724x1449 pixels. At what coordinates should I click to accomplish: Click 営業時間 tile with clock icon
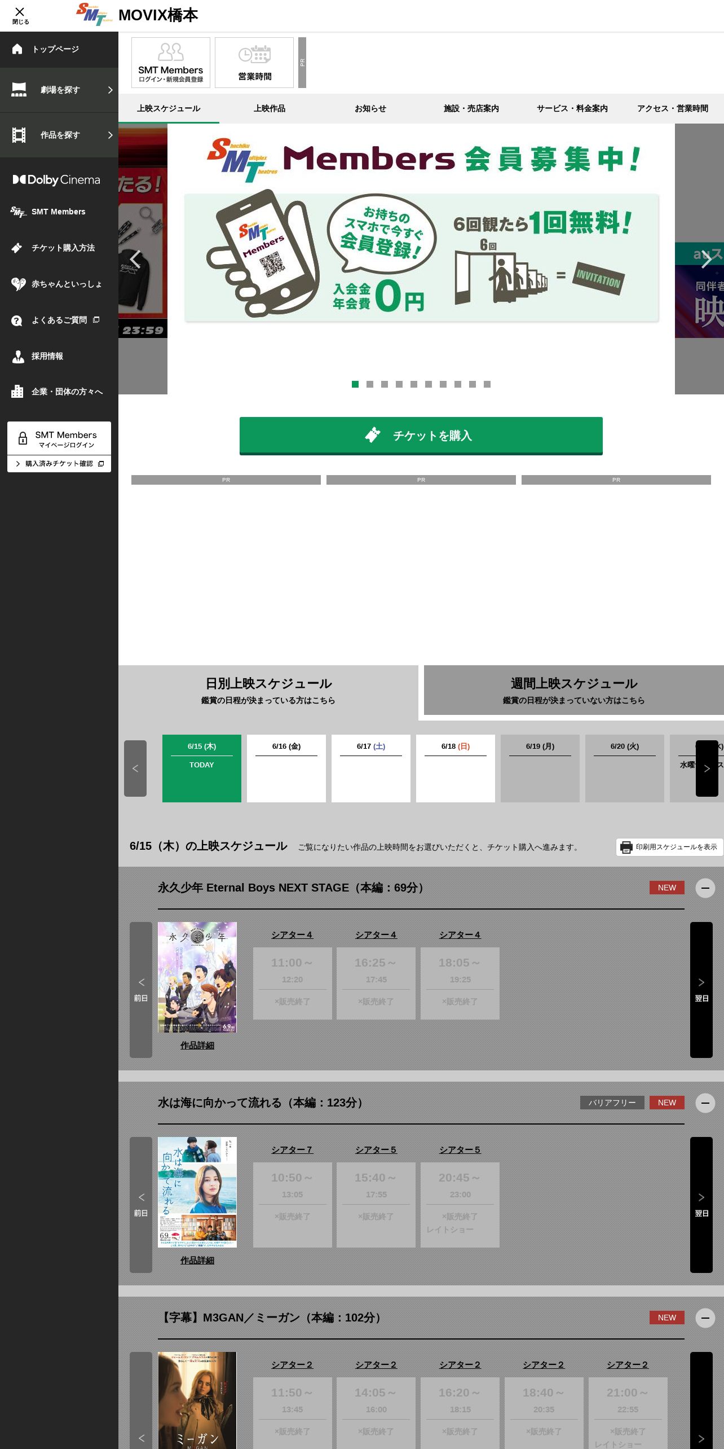pyautogui.click(x=254, y=63)
